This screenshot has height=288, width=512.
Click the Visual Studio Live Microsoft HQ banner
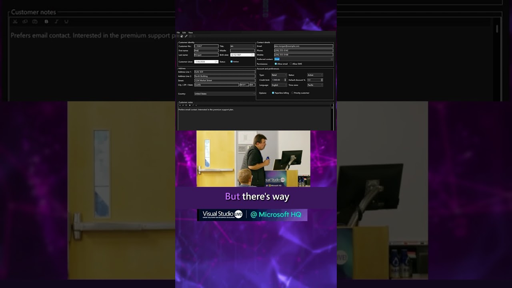(252, 215)
